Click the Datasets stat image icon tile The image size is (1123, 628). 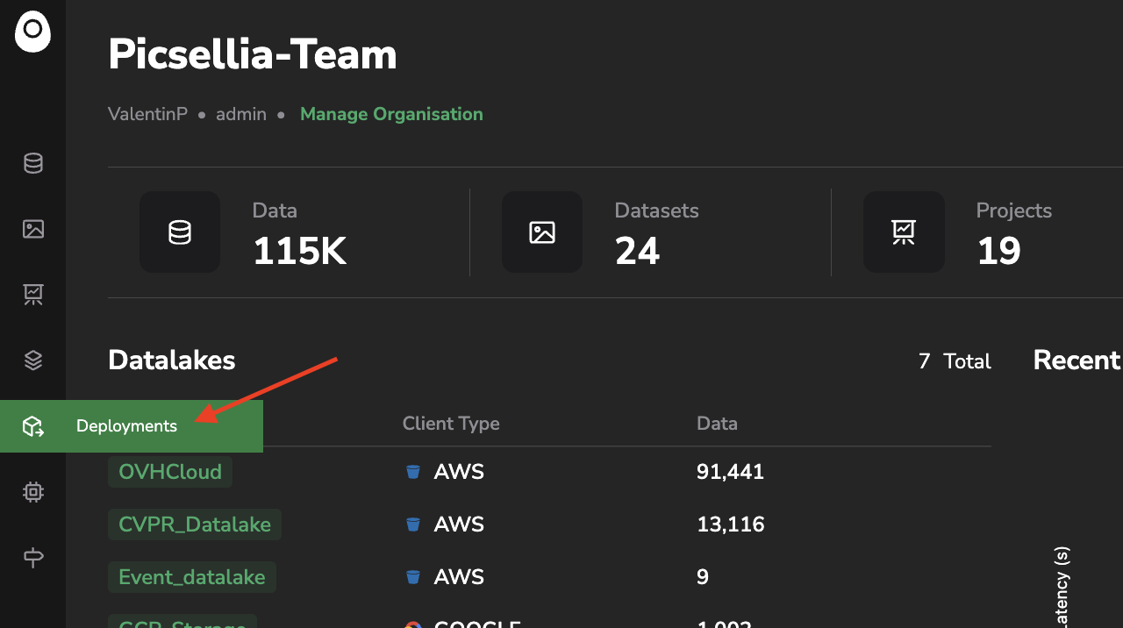542,232
